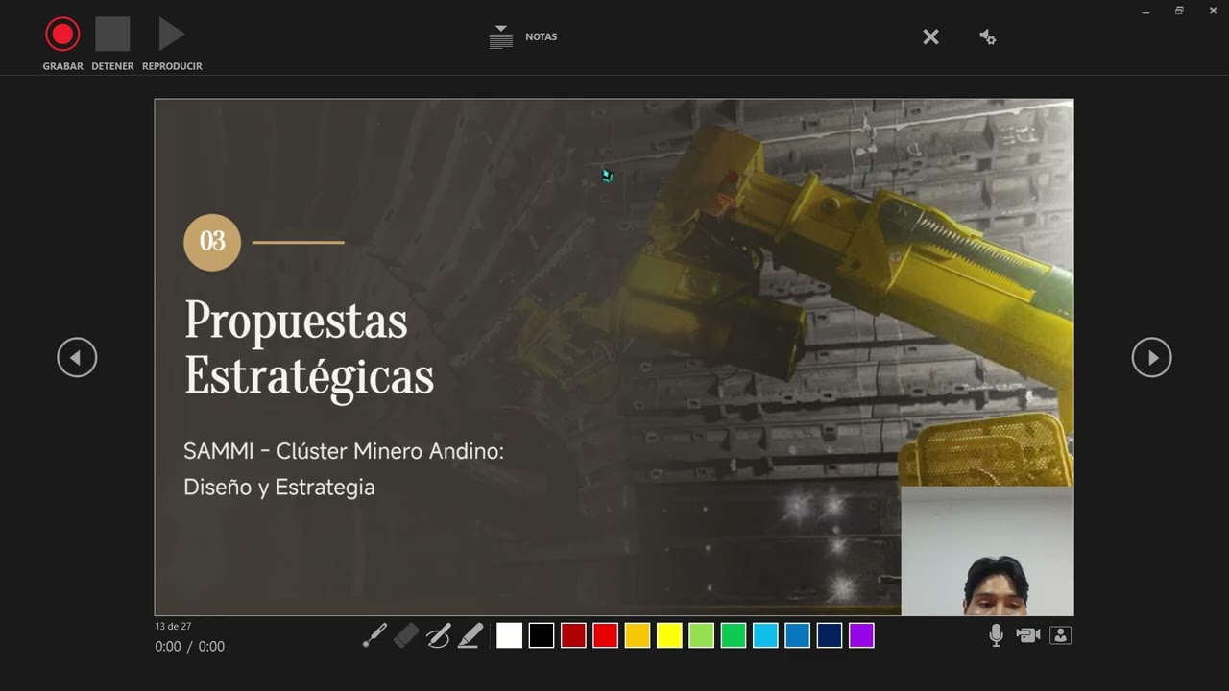The image size is (1229, 691).
Task: Click the Propuestas Estratégicas slide title
Action: click(309, 347)
